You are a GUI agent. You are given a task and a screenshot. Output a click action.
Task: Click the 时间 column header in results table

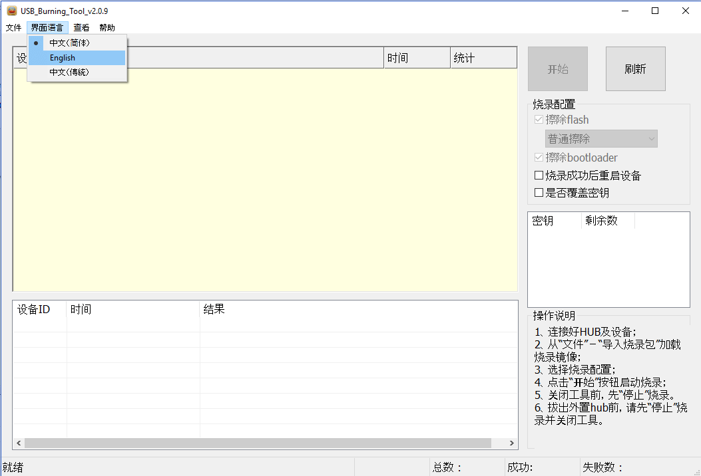pyautogui.click(x=133, y=309)
